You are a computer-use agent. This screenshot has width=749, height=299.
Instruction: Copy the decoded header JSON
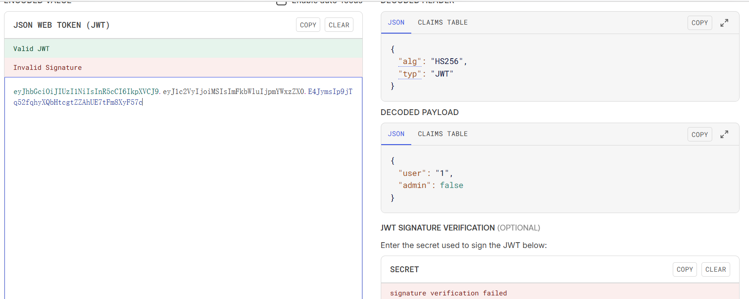click(699, 23)
